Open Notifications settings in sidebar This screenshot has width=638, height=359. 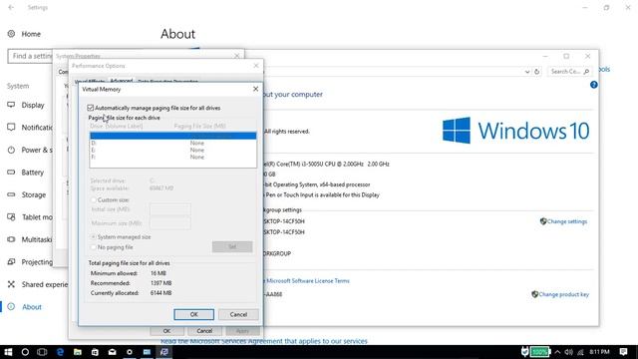click(x=30, y=128)
